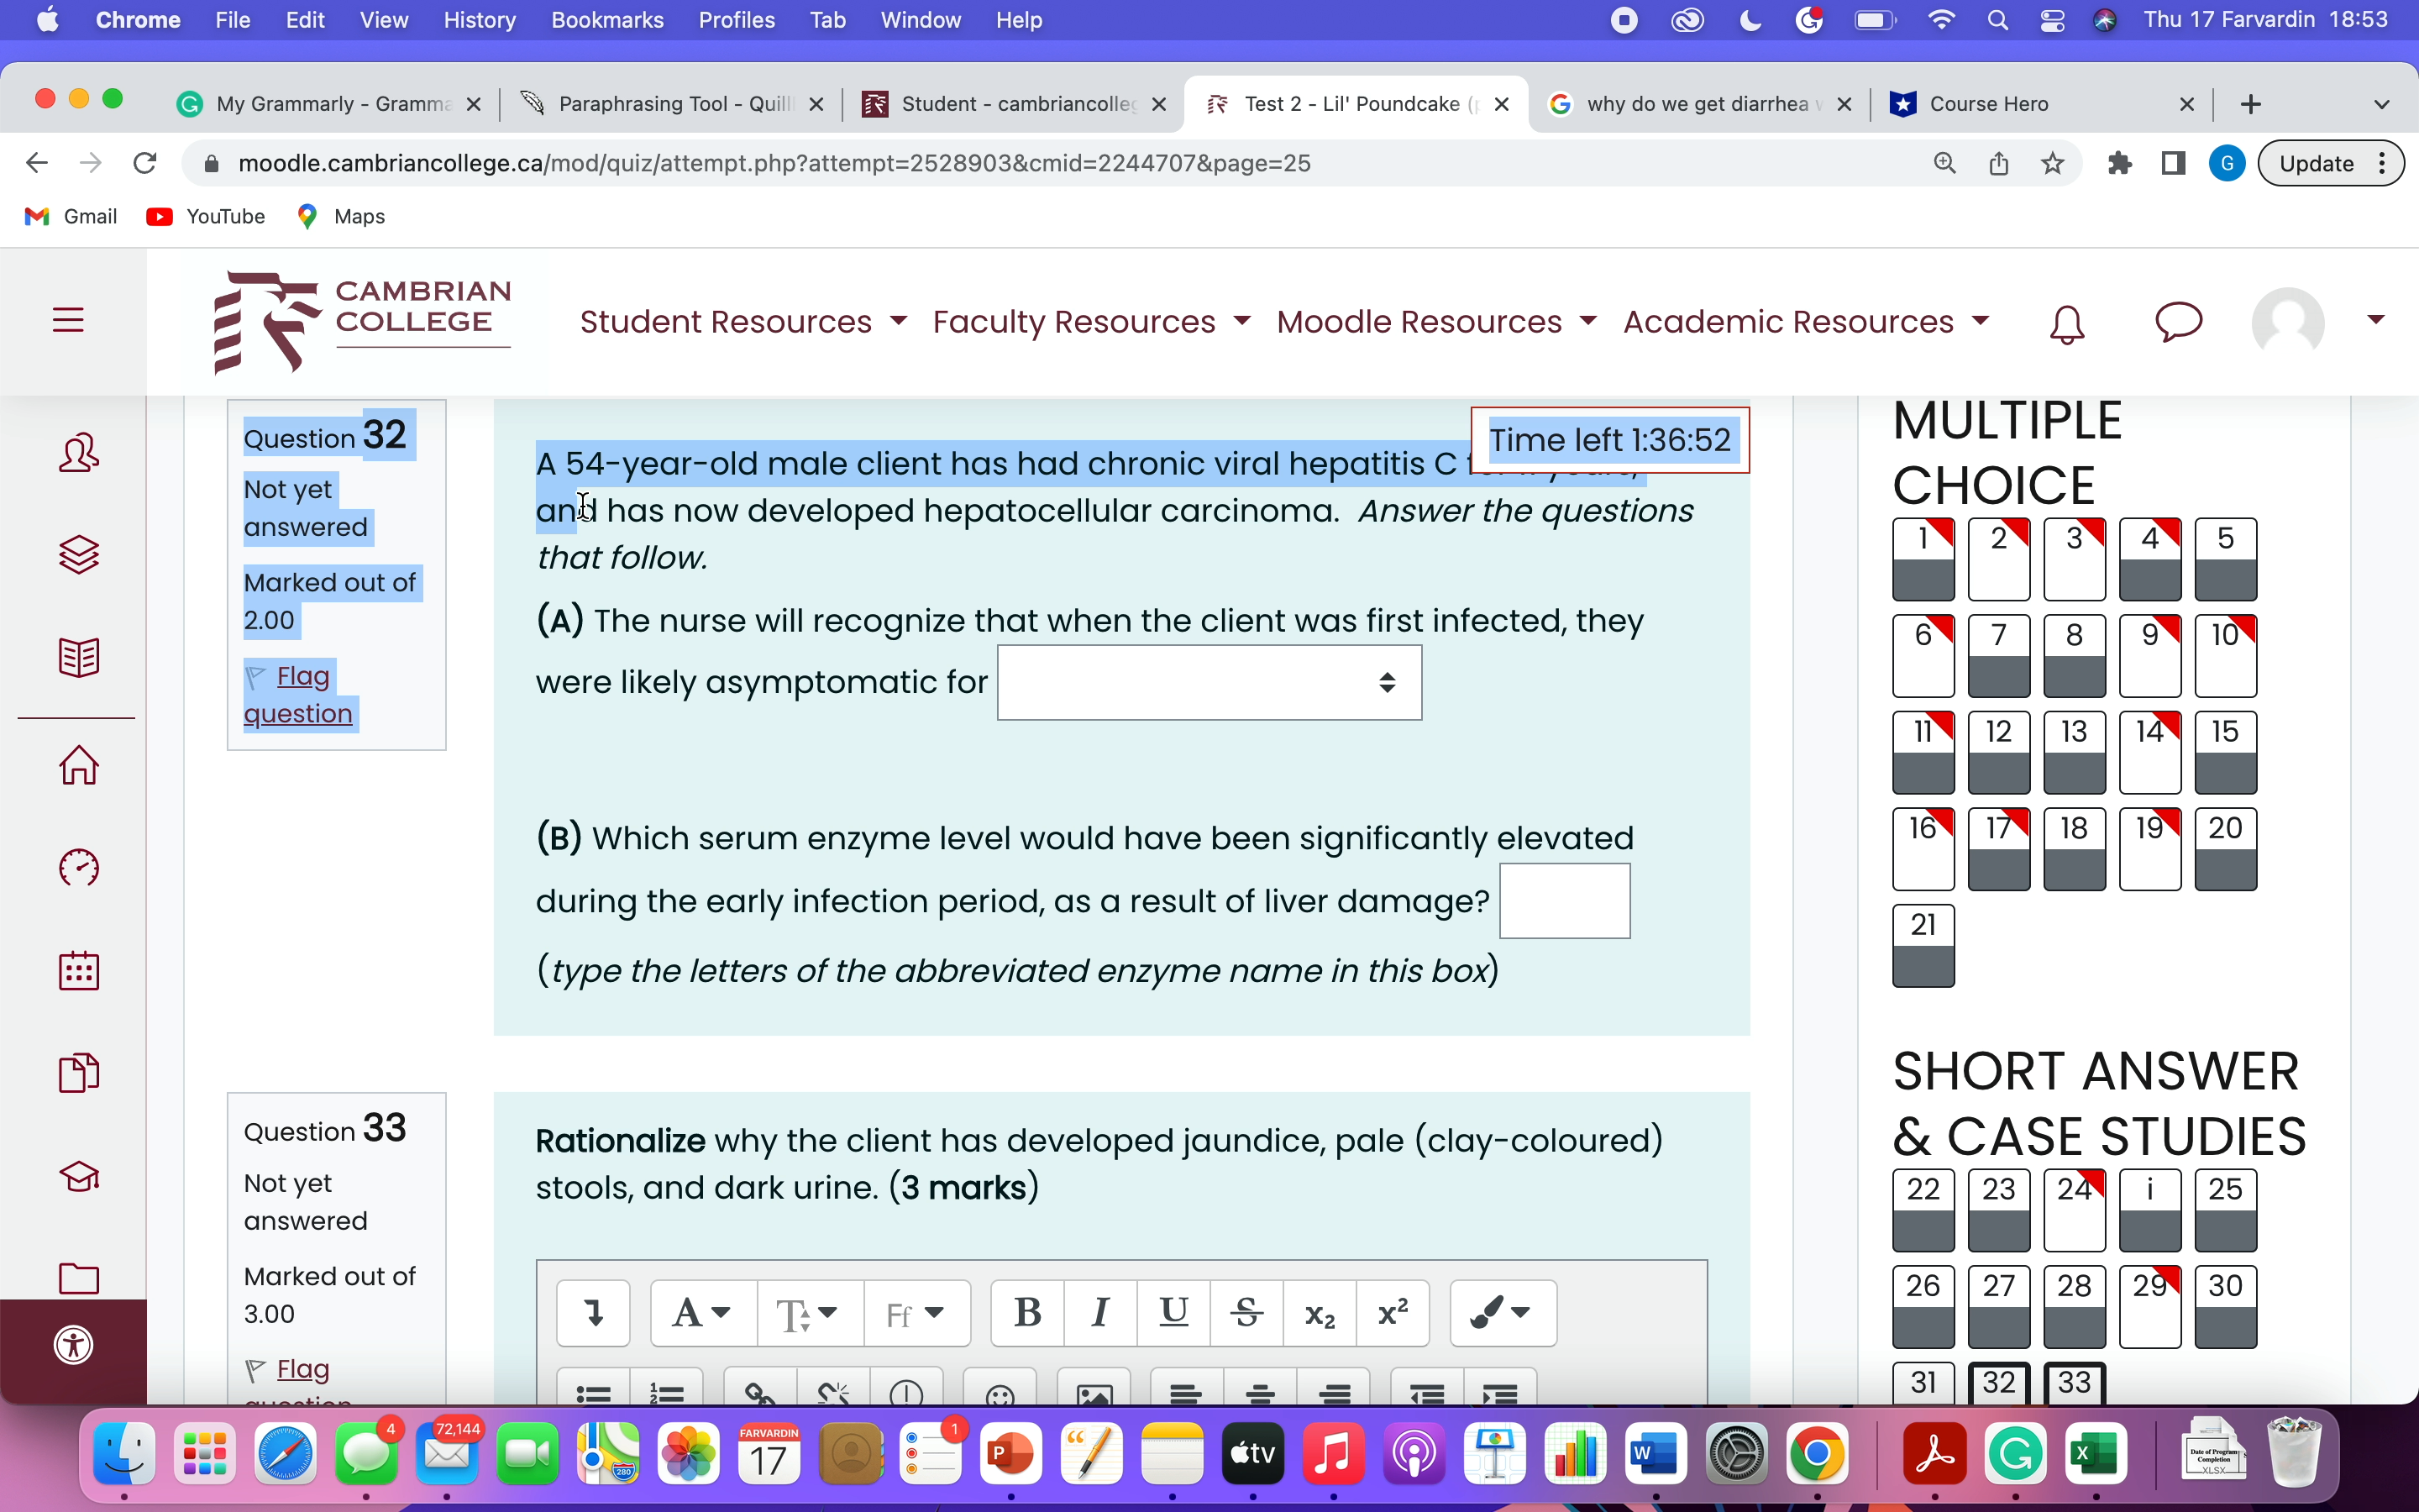This screenshot has height=1512, width=2419.
Task: Open the messages speech bubble icon
Action: (x=2178, y=321)
